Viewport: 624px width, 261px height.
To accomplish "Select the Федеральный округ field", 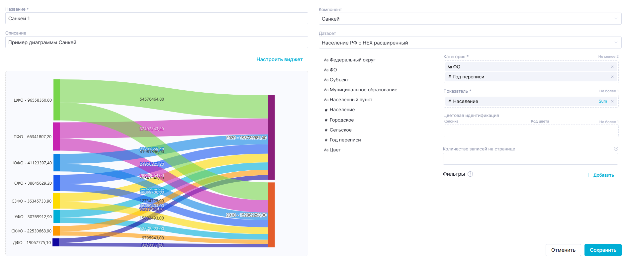I will click(352, 60).
